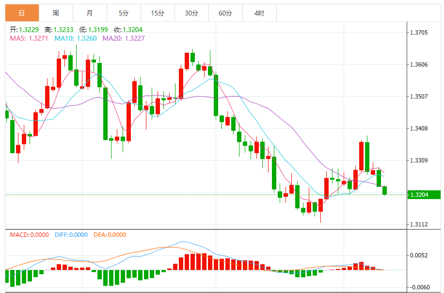Switch to the 4时 timeframe tab

click(260, 13)
